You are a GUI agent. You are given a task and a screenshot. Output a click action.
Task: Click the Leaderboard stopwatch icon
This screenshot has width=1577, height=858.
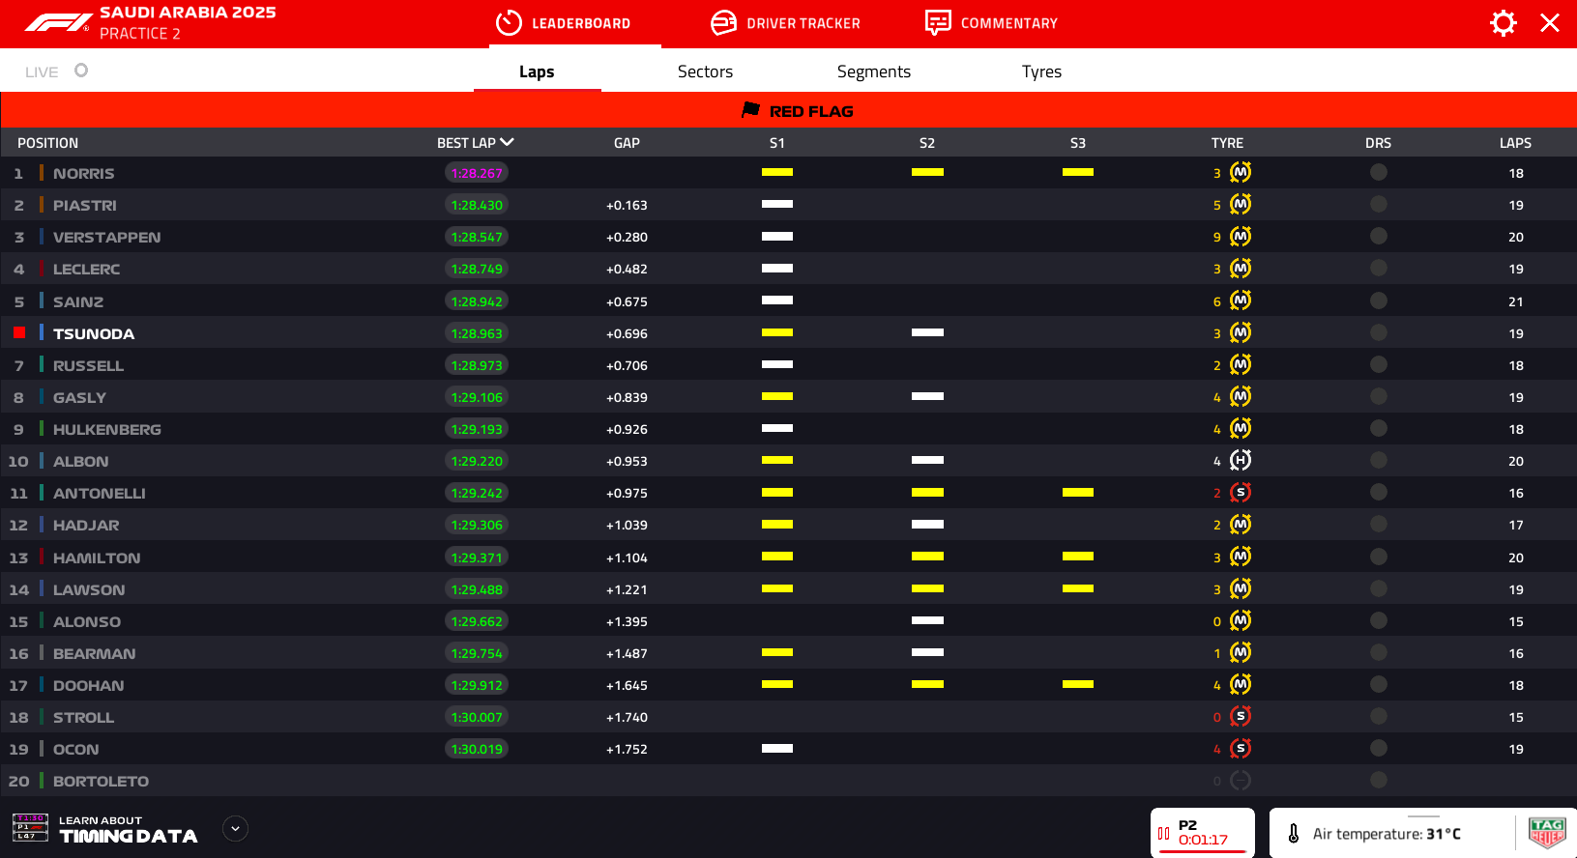point(509,23)
